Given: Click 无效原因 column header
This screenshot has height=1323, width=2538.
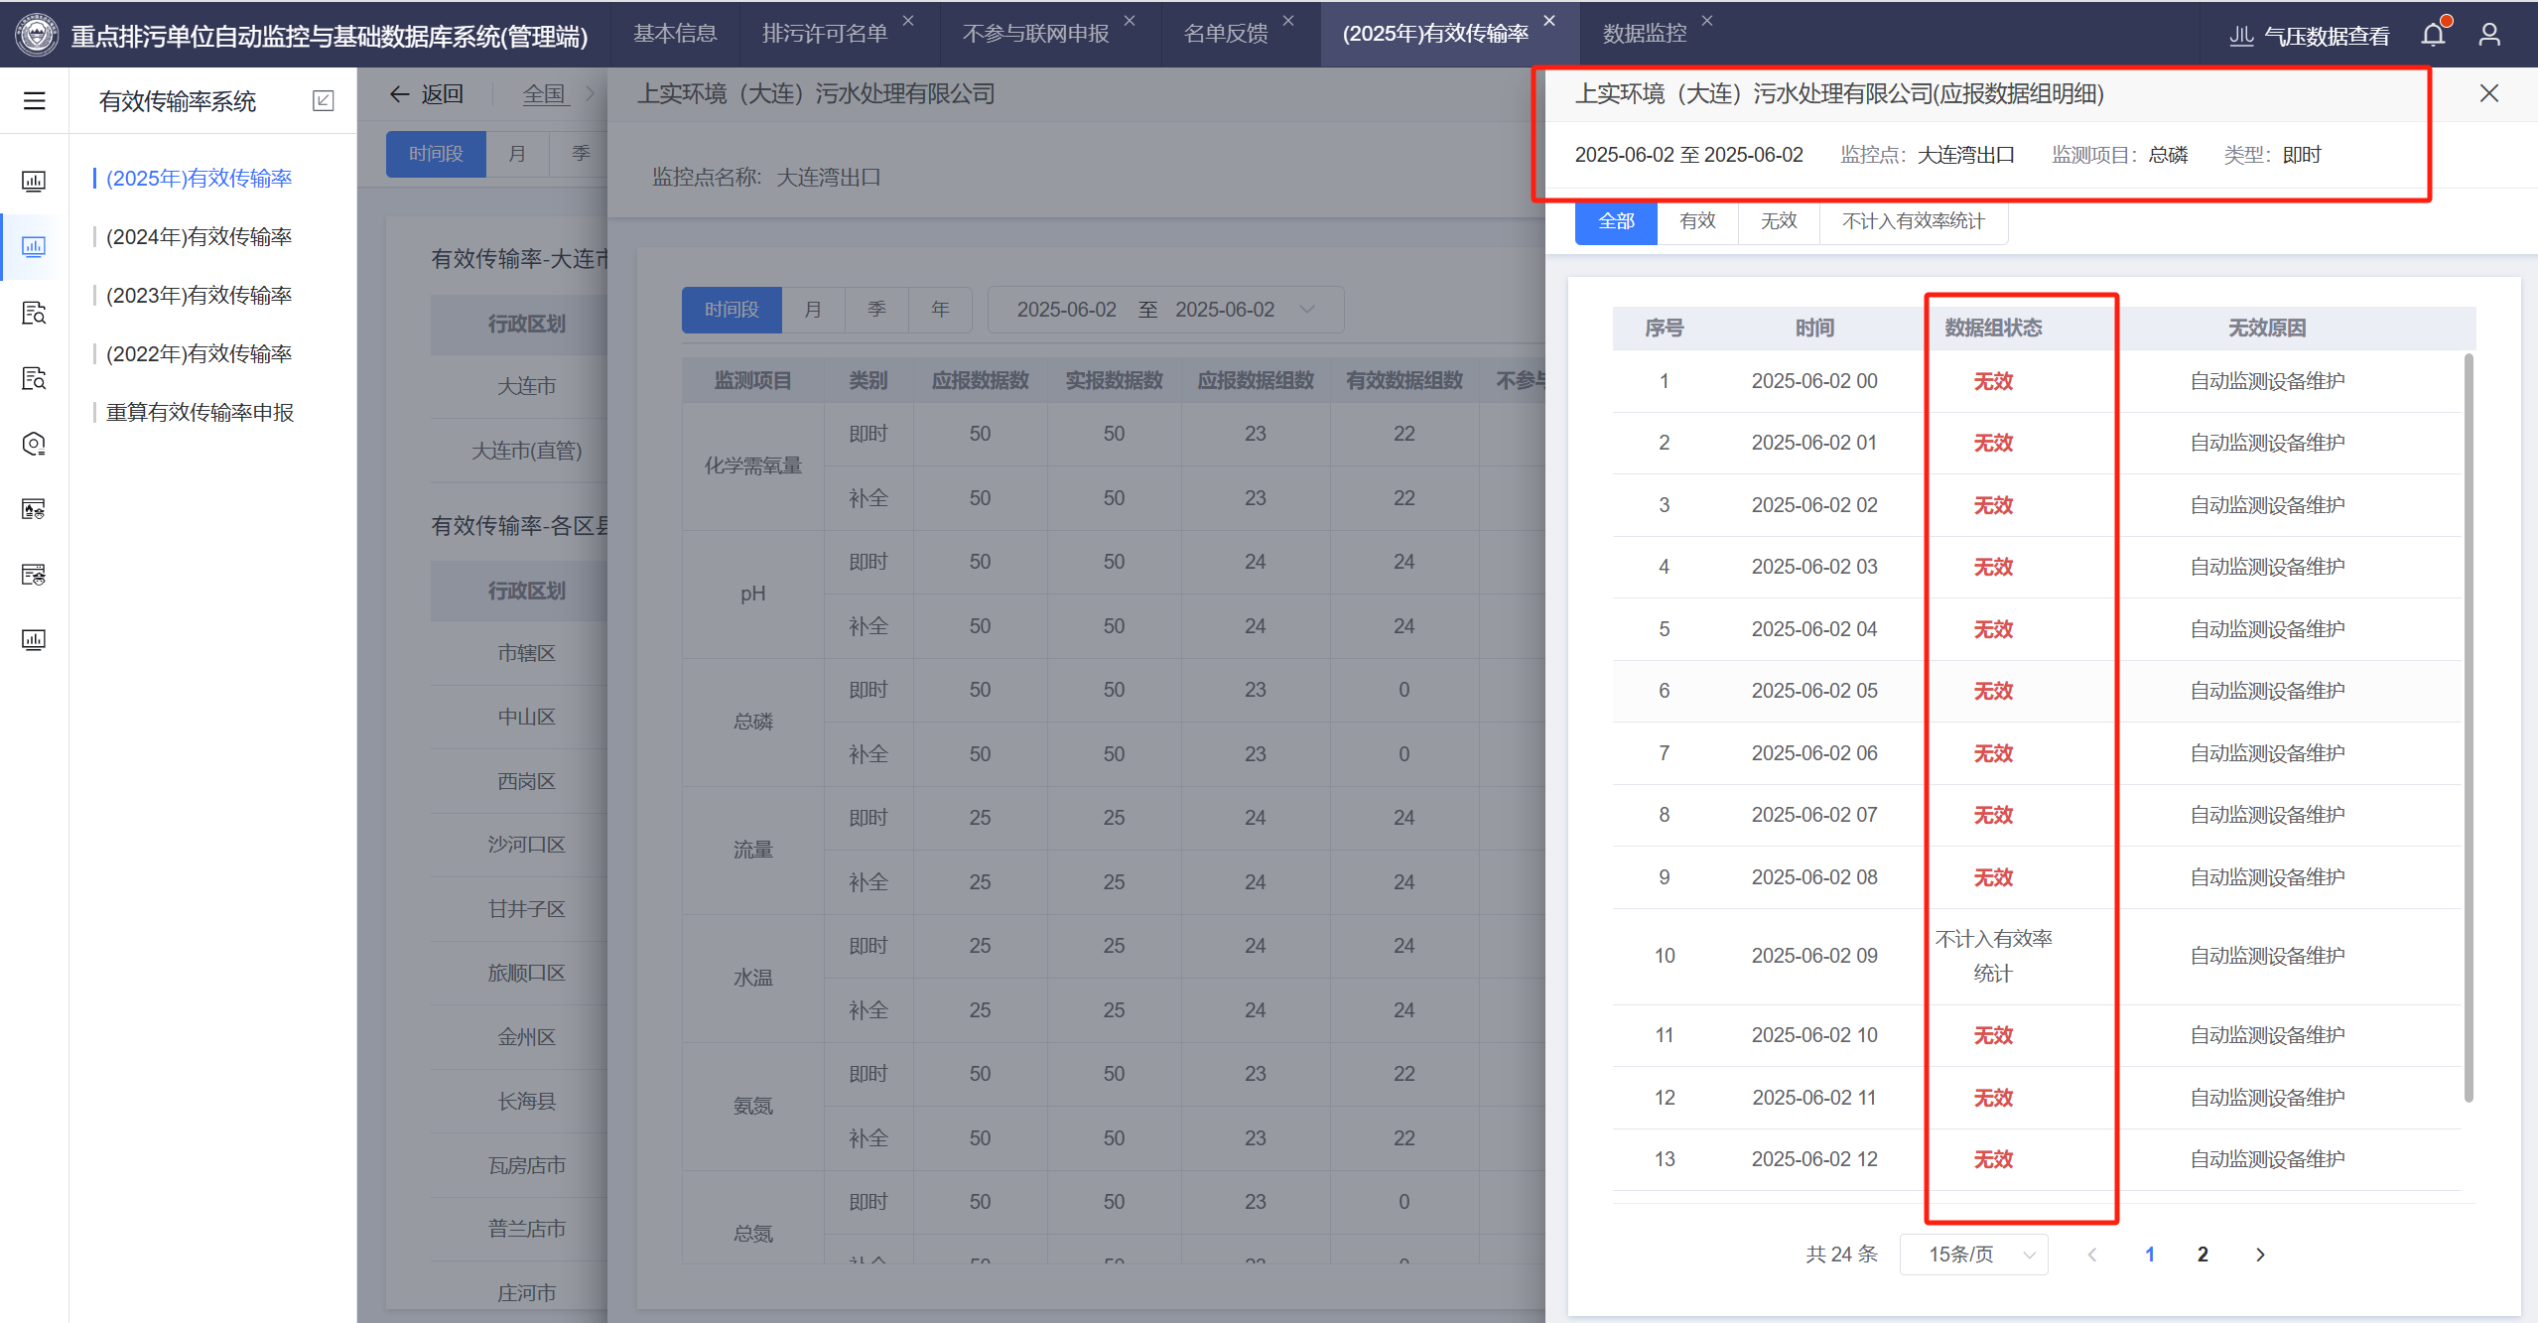Looking at the screenshot, I should point(2267,329).
